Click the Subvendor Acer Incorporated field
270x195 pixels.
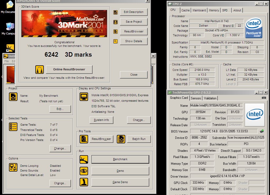point(246,138)
